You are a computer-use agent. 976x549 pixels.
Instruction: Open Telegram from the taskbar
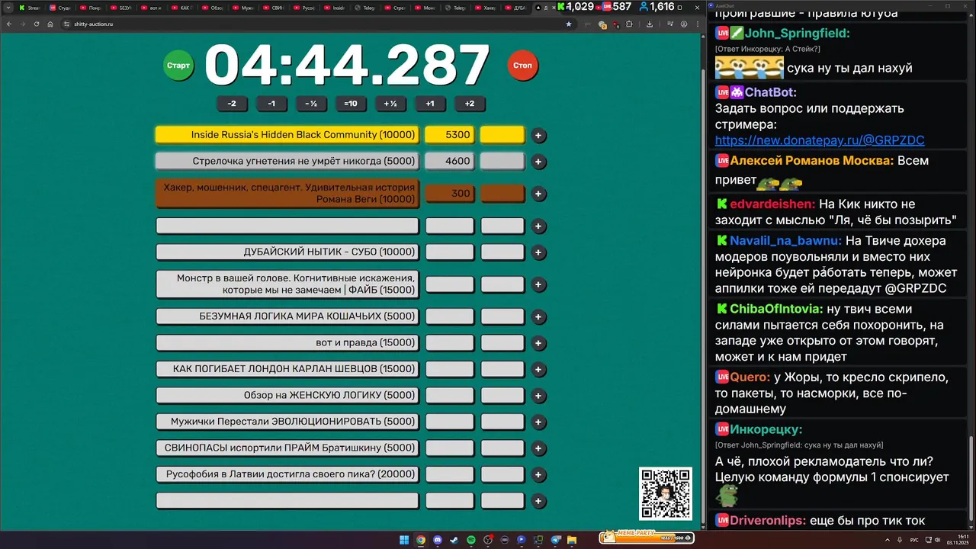pos(556,540)
